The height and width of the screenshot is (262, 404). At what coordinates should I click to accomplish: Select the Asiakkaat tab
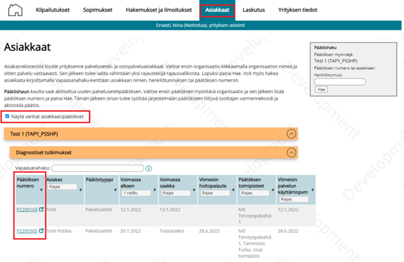(x=217, y=10)
